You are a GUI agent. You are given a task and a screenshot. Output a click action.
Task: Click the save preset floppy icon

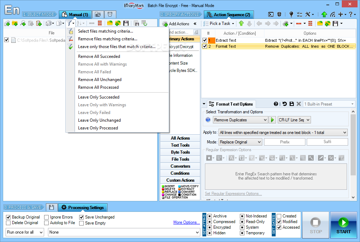click(292, 104)
